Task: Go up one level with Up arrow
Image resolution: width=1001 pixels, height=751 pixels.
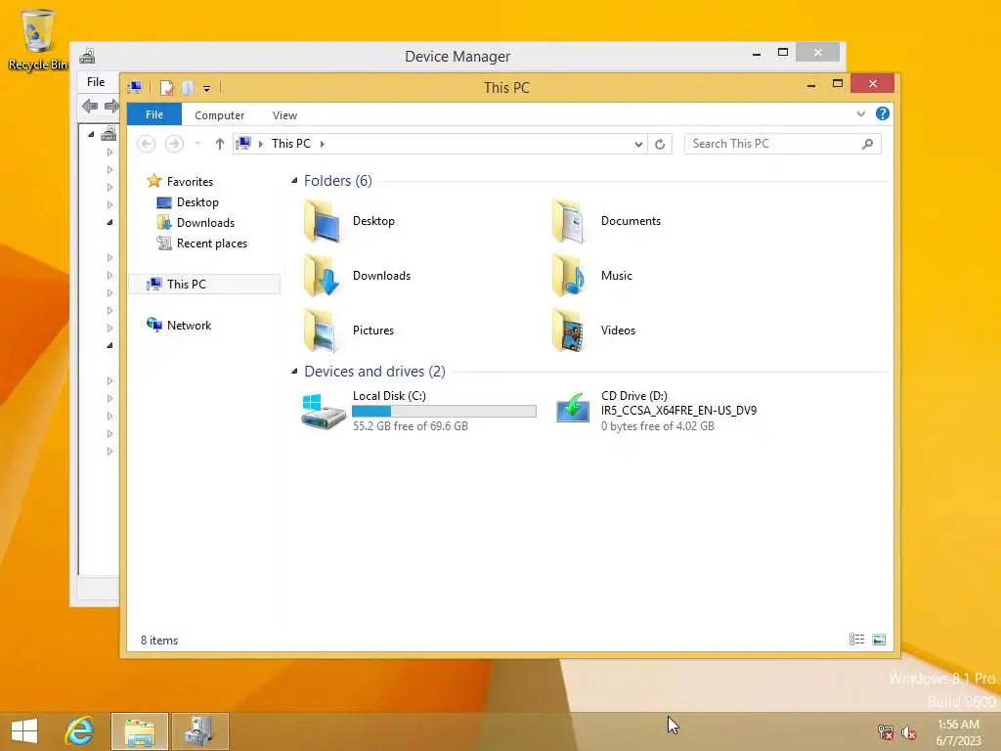Action: click(220, 144)
